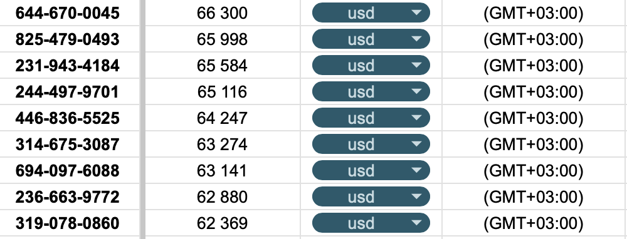Select the cell containing 63 274

click(x=223, y=145)
